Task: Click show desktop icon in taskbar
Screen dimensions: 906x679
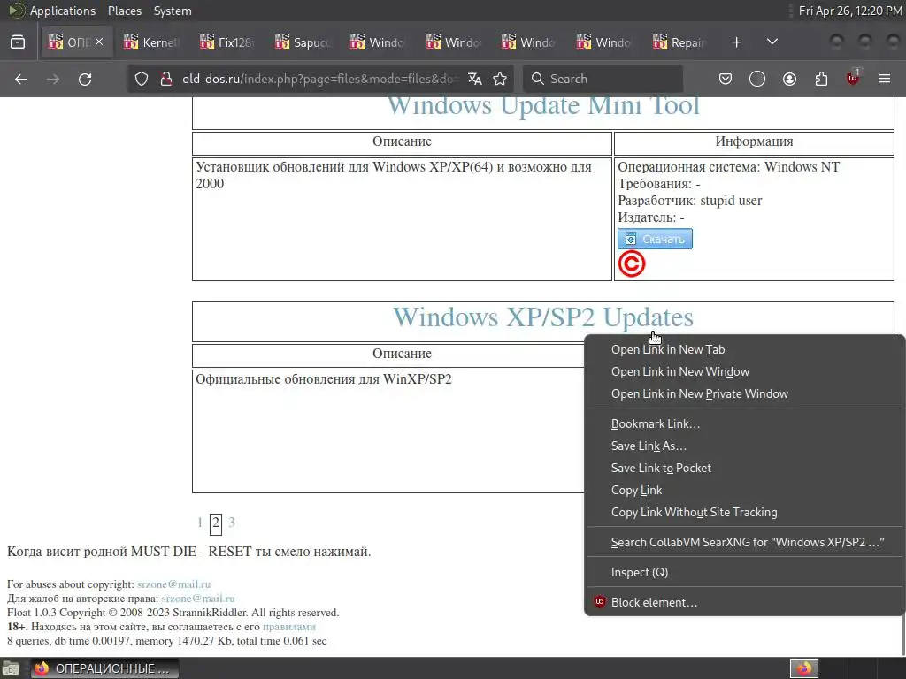Action: [11, 668]
